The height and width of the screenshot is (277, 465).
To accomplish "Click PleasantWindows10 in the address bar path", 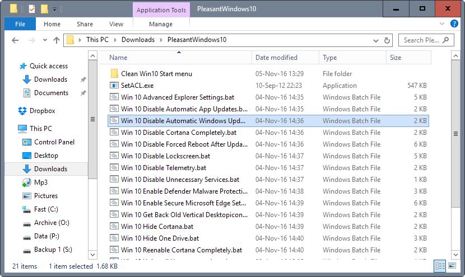I will [x=197, y=40].
